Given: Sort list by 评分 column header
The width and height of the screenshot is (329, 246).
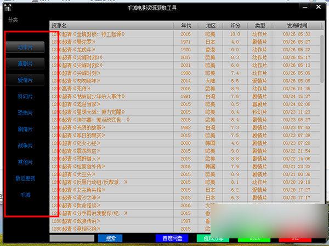Looking at the screenshot, I should (235, 26).
